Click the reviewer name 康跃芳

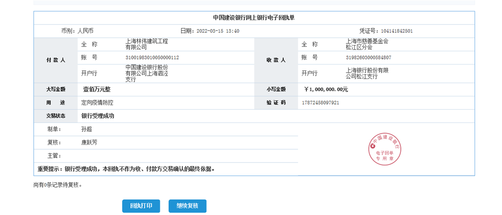pos(89,142)
